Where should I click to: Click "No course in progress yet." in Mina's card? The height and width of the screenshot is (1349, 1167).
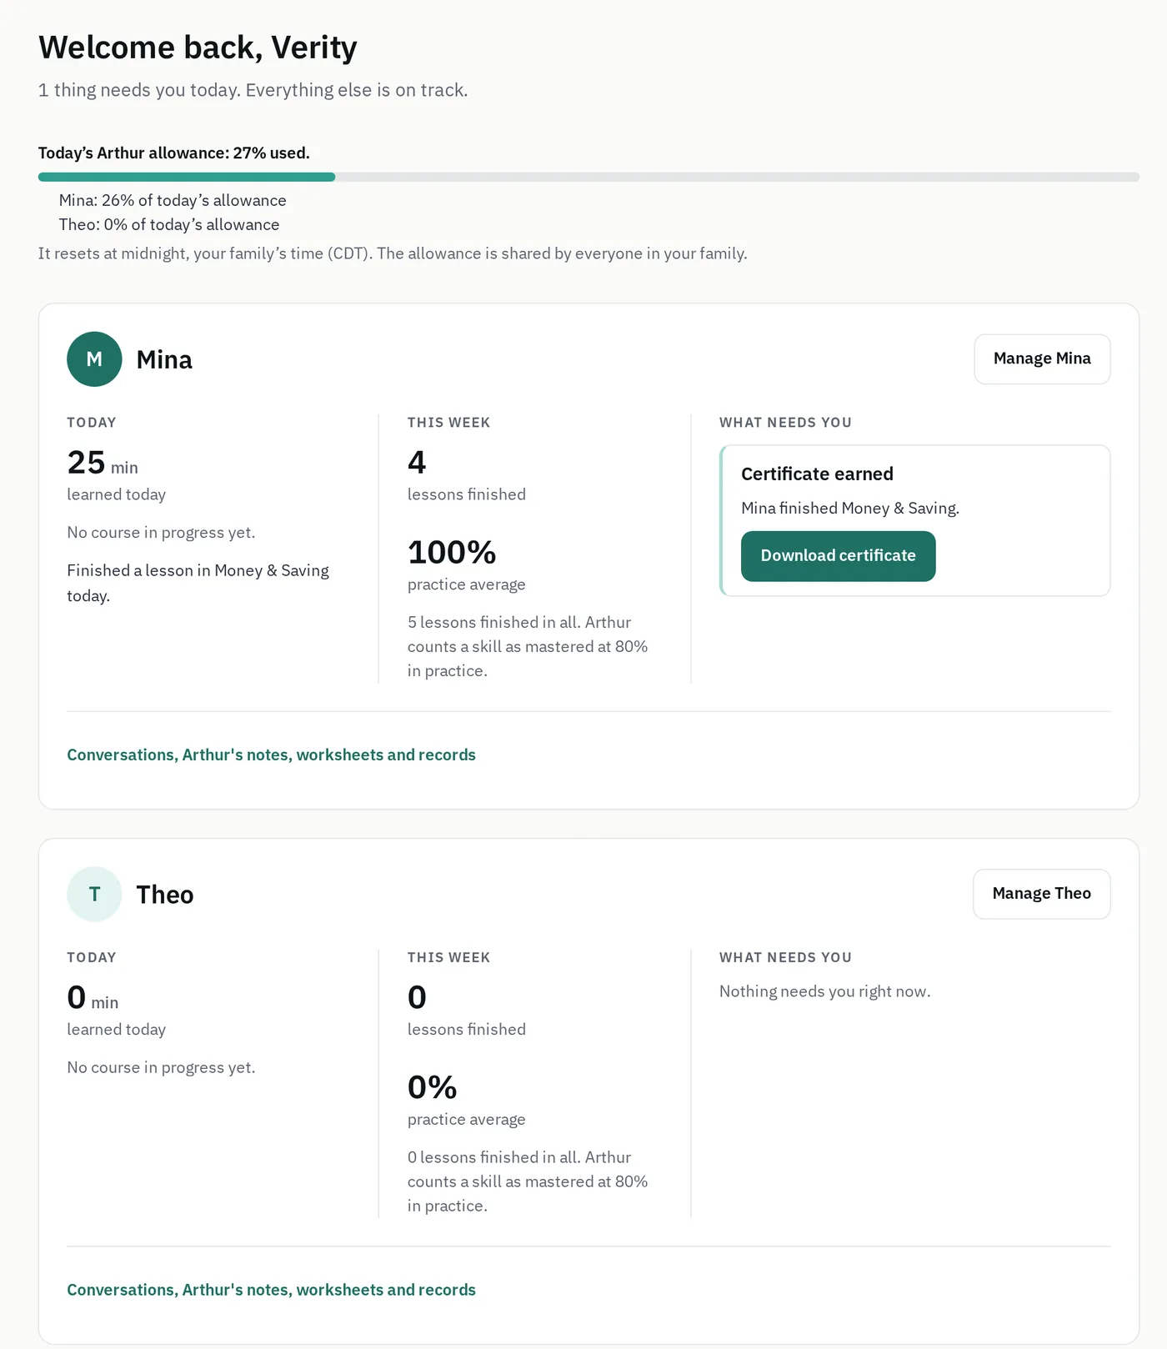[161, 533]
